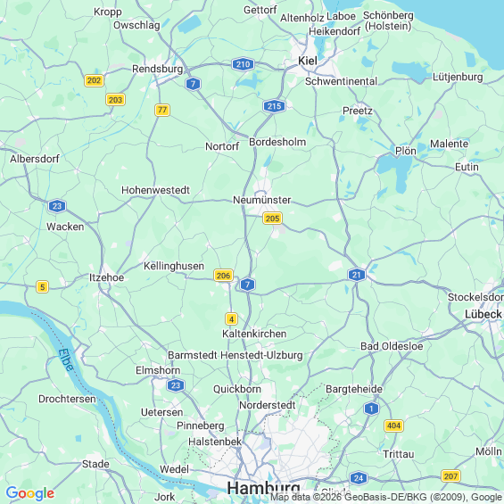Click the A24 highway shield
Viewport: 504px width, 504px height.
(359, 478)
